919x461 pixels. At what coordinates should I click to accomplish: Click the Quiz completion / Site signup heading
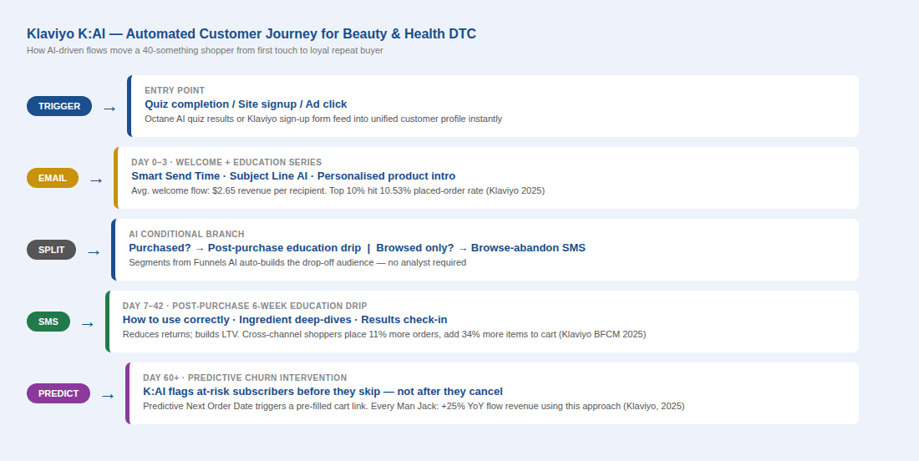[x=246, y=104]
